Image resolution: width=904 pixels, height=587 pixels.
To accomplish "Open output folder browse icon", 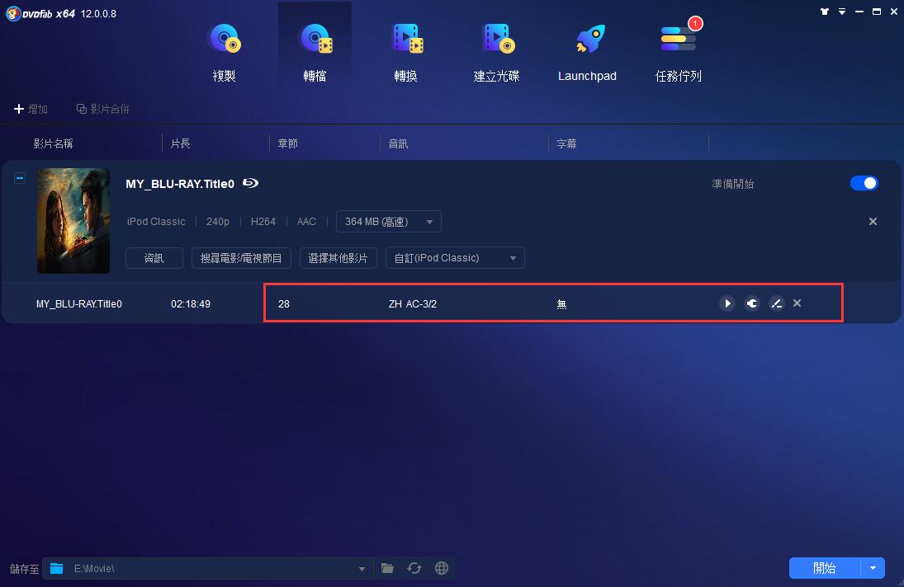I will pos(387,569).
